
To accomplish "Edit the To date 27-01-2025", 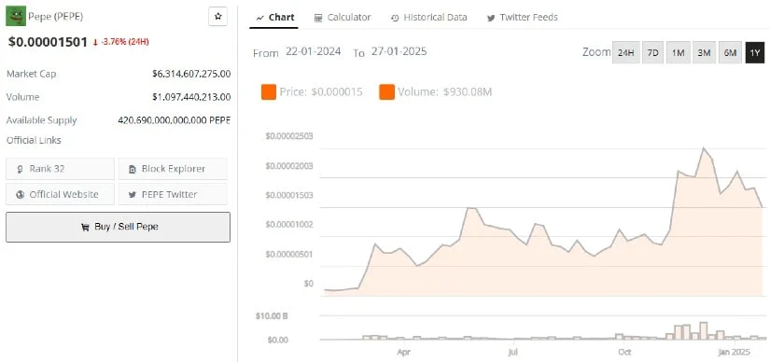I will pyautogui.click(x=399, y=51).
